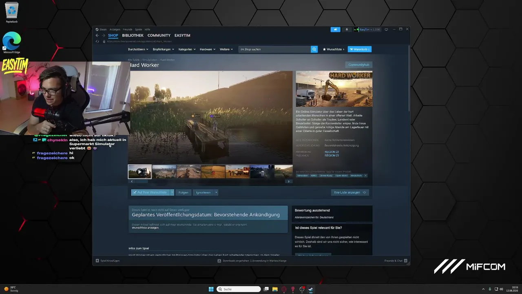The height and width of the screenshot is (294, 522).
Task: Expand the Durchstöbern dropdown
Action: pos(138,49)
